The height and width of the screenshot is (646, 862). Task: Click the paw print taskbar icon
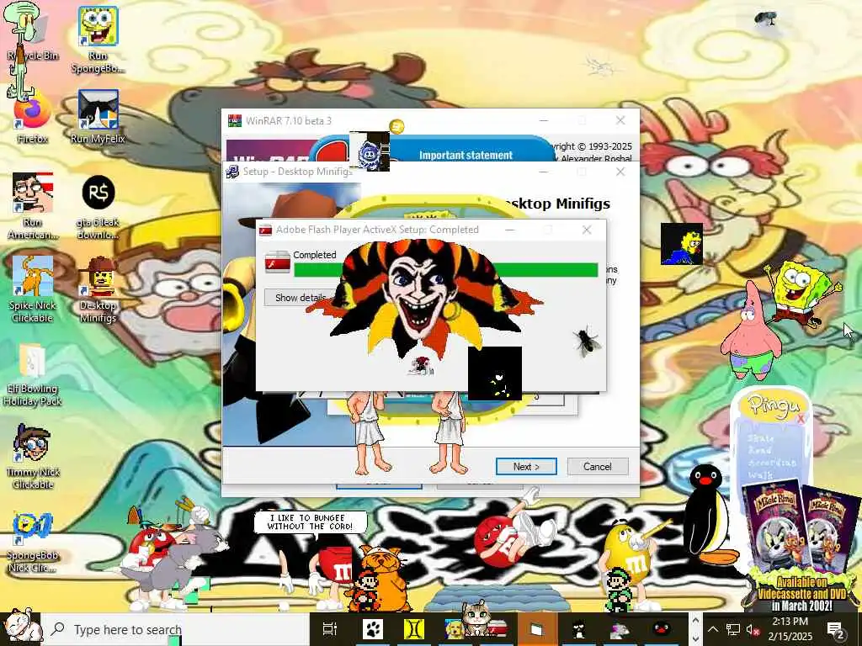(x=372, y=629)
